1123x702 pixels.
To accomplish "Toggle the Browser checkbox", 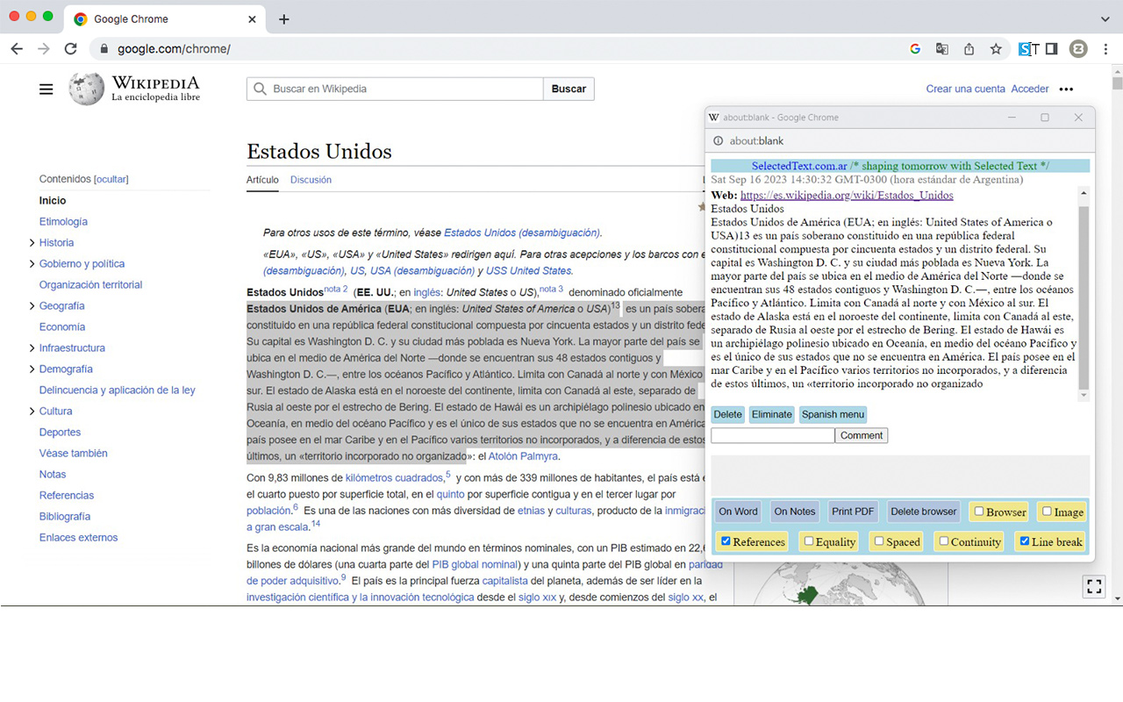I will click(x=979, y=512).
